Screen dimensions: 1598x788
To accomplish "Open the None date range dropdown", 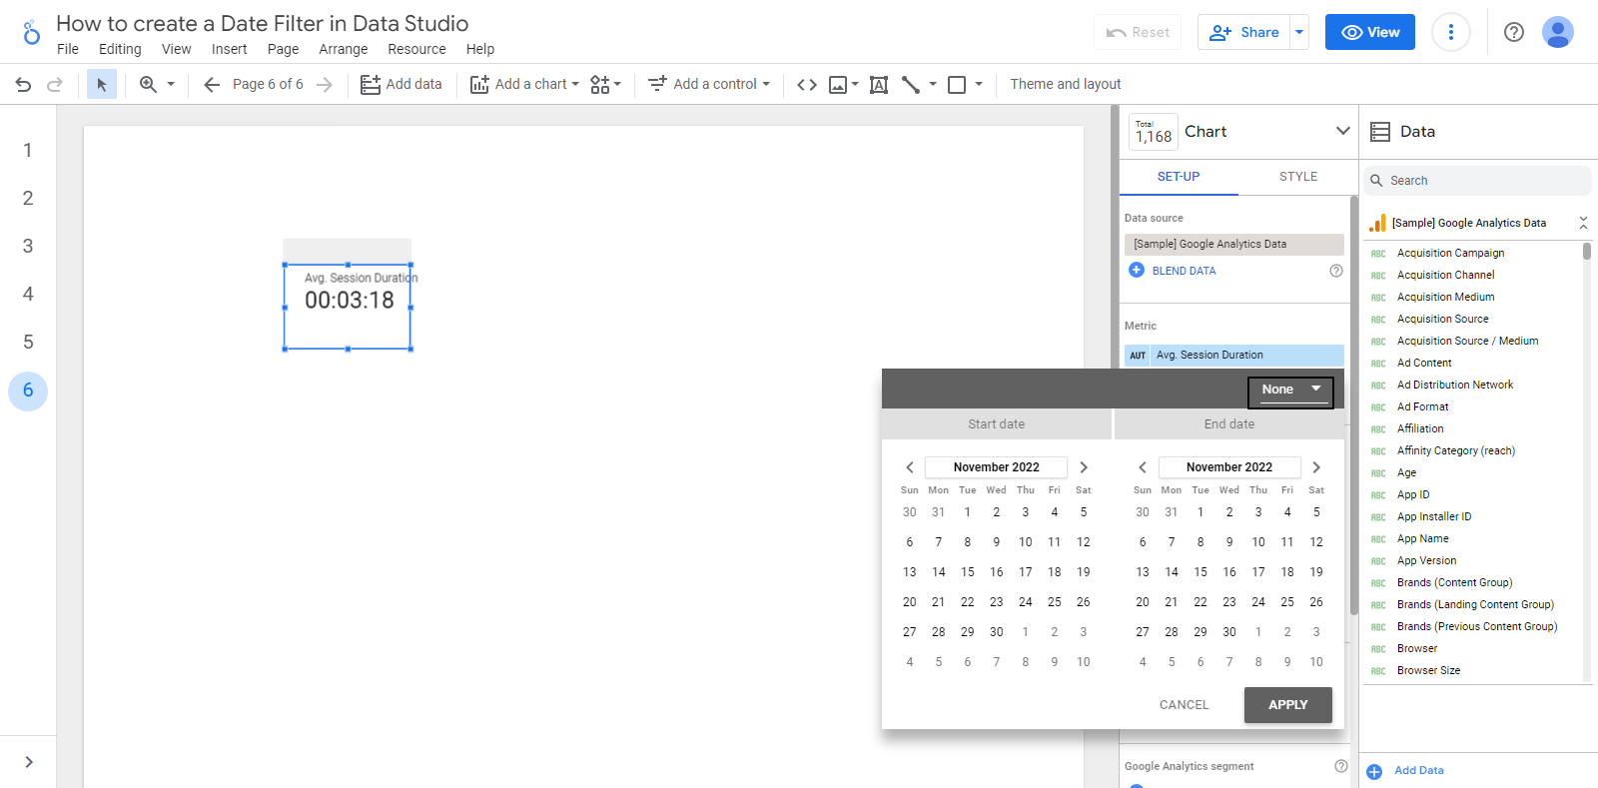I will pyautogui.click(x=1290, y=391).
